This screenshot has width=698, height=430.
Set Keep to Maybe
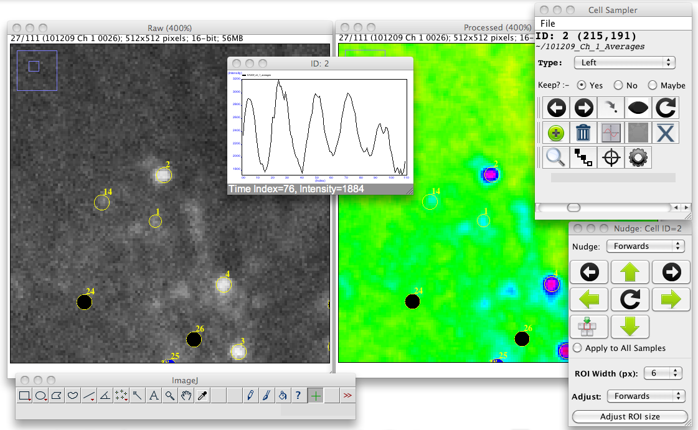tap(653, 85)
